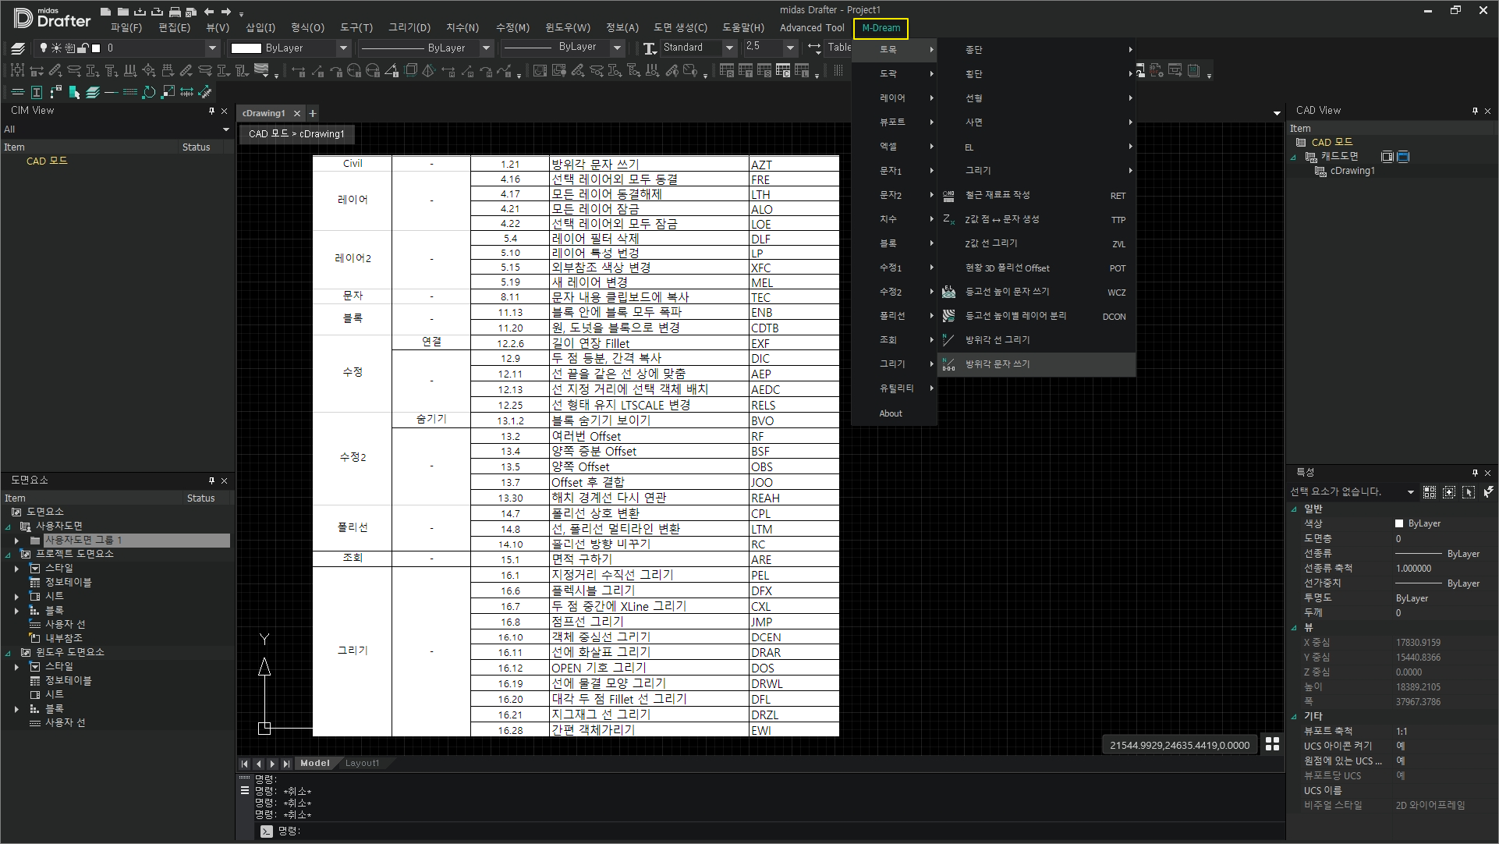The width and height of the screenshot is (1499, 844).
Task: Toggle layer on/off lightbulb in layer box
Action: (44, 48)
